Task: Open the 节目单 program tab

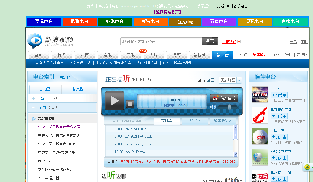Action: 166,121
